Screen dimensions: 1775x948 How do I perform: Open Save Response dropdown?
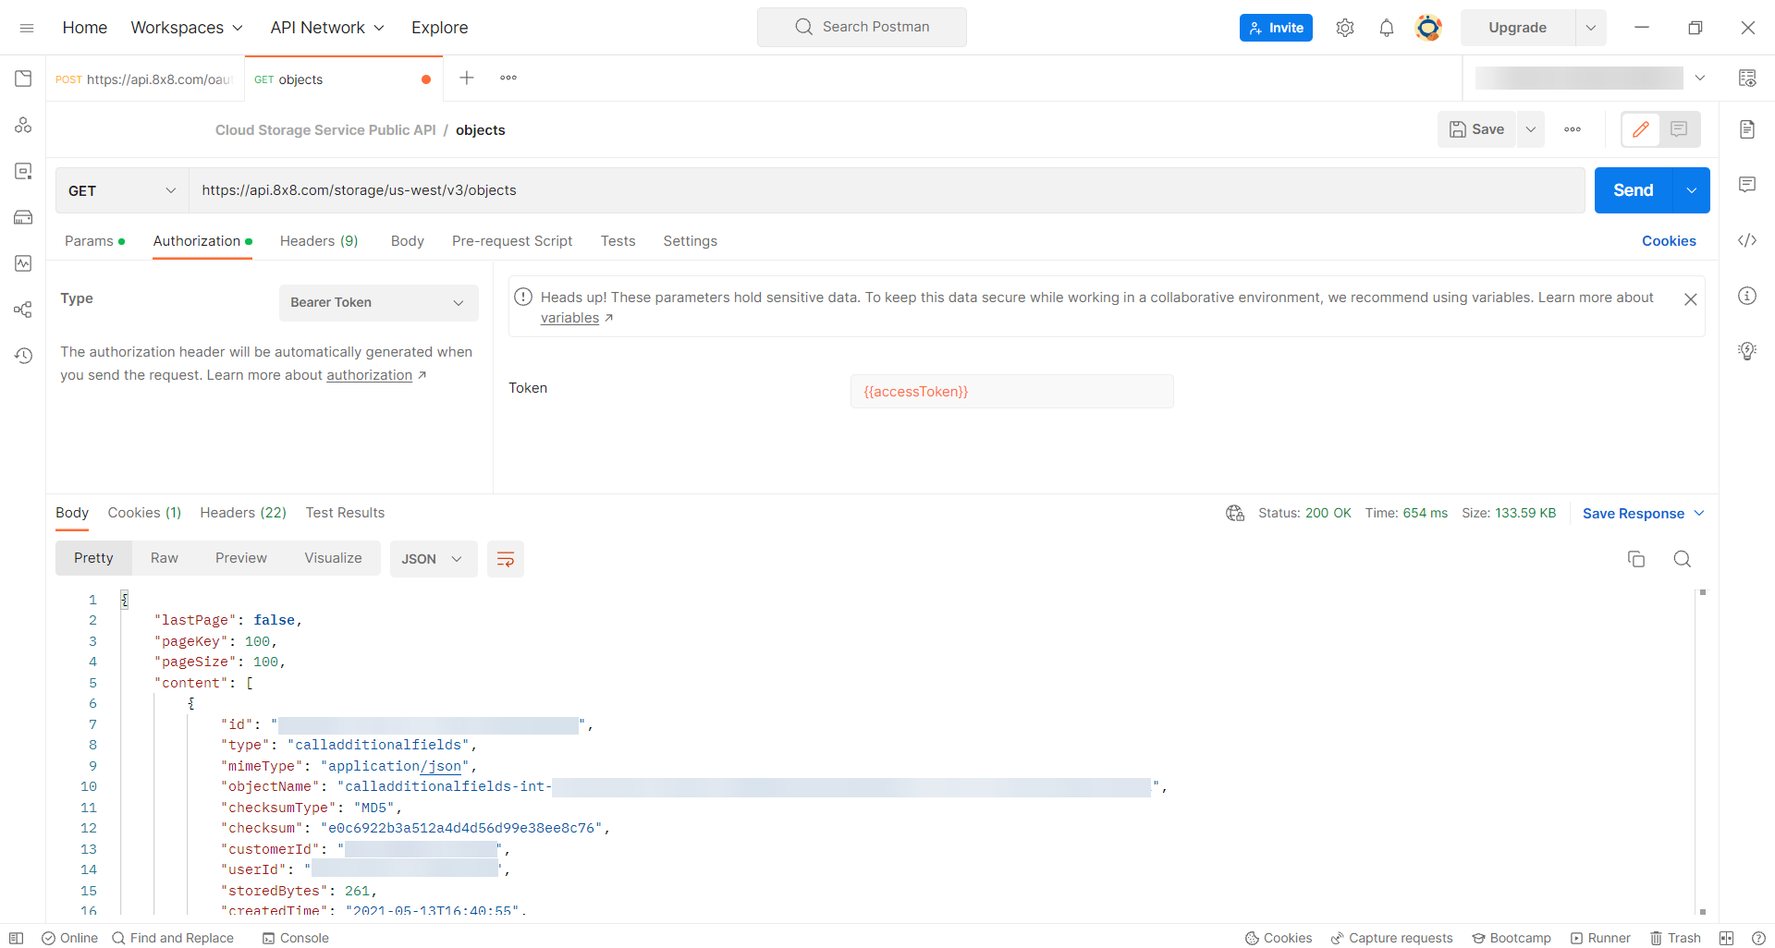1644,514
